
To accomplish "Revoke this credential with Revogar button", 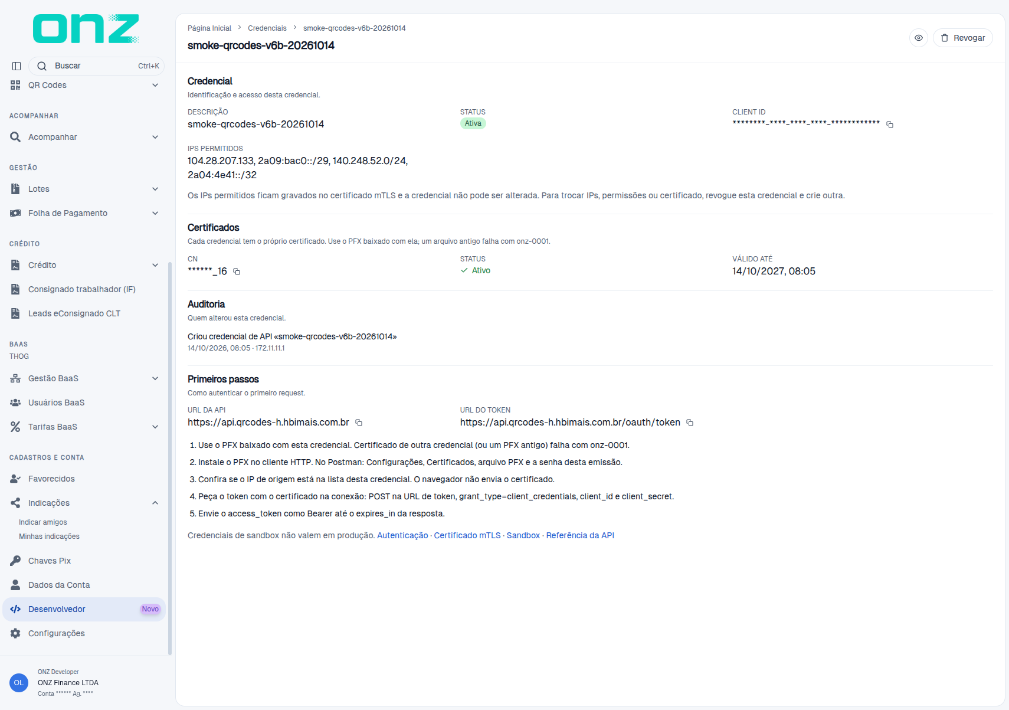I will (963, 38).
